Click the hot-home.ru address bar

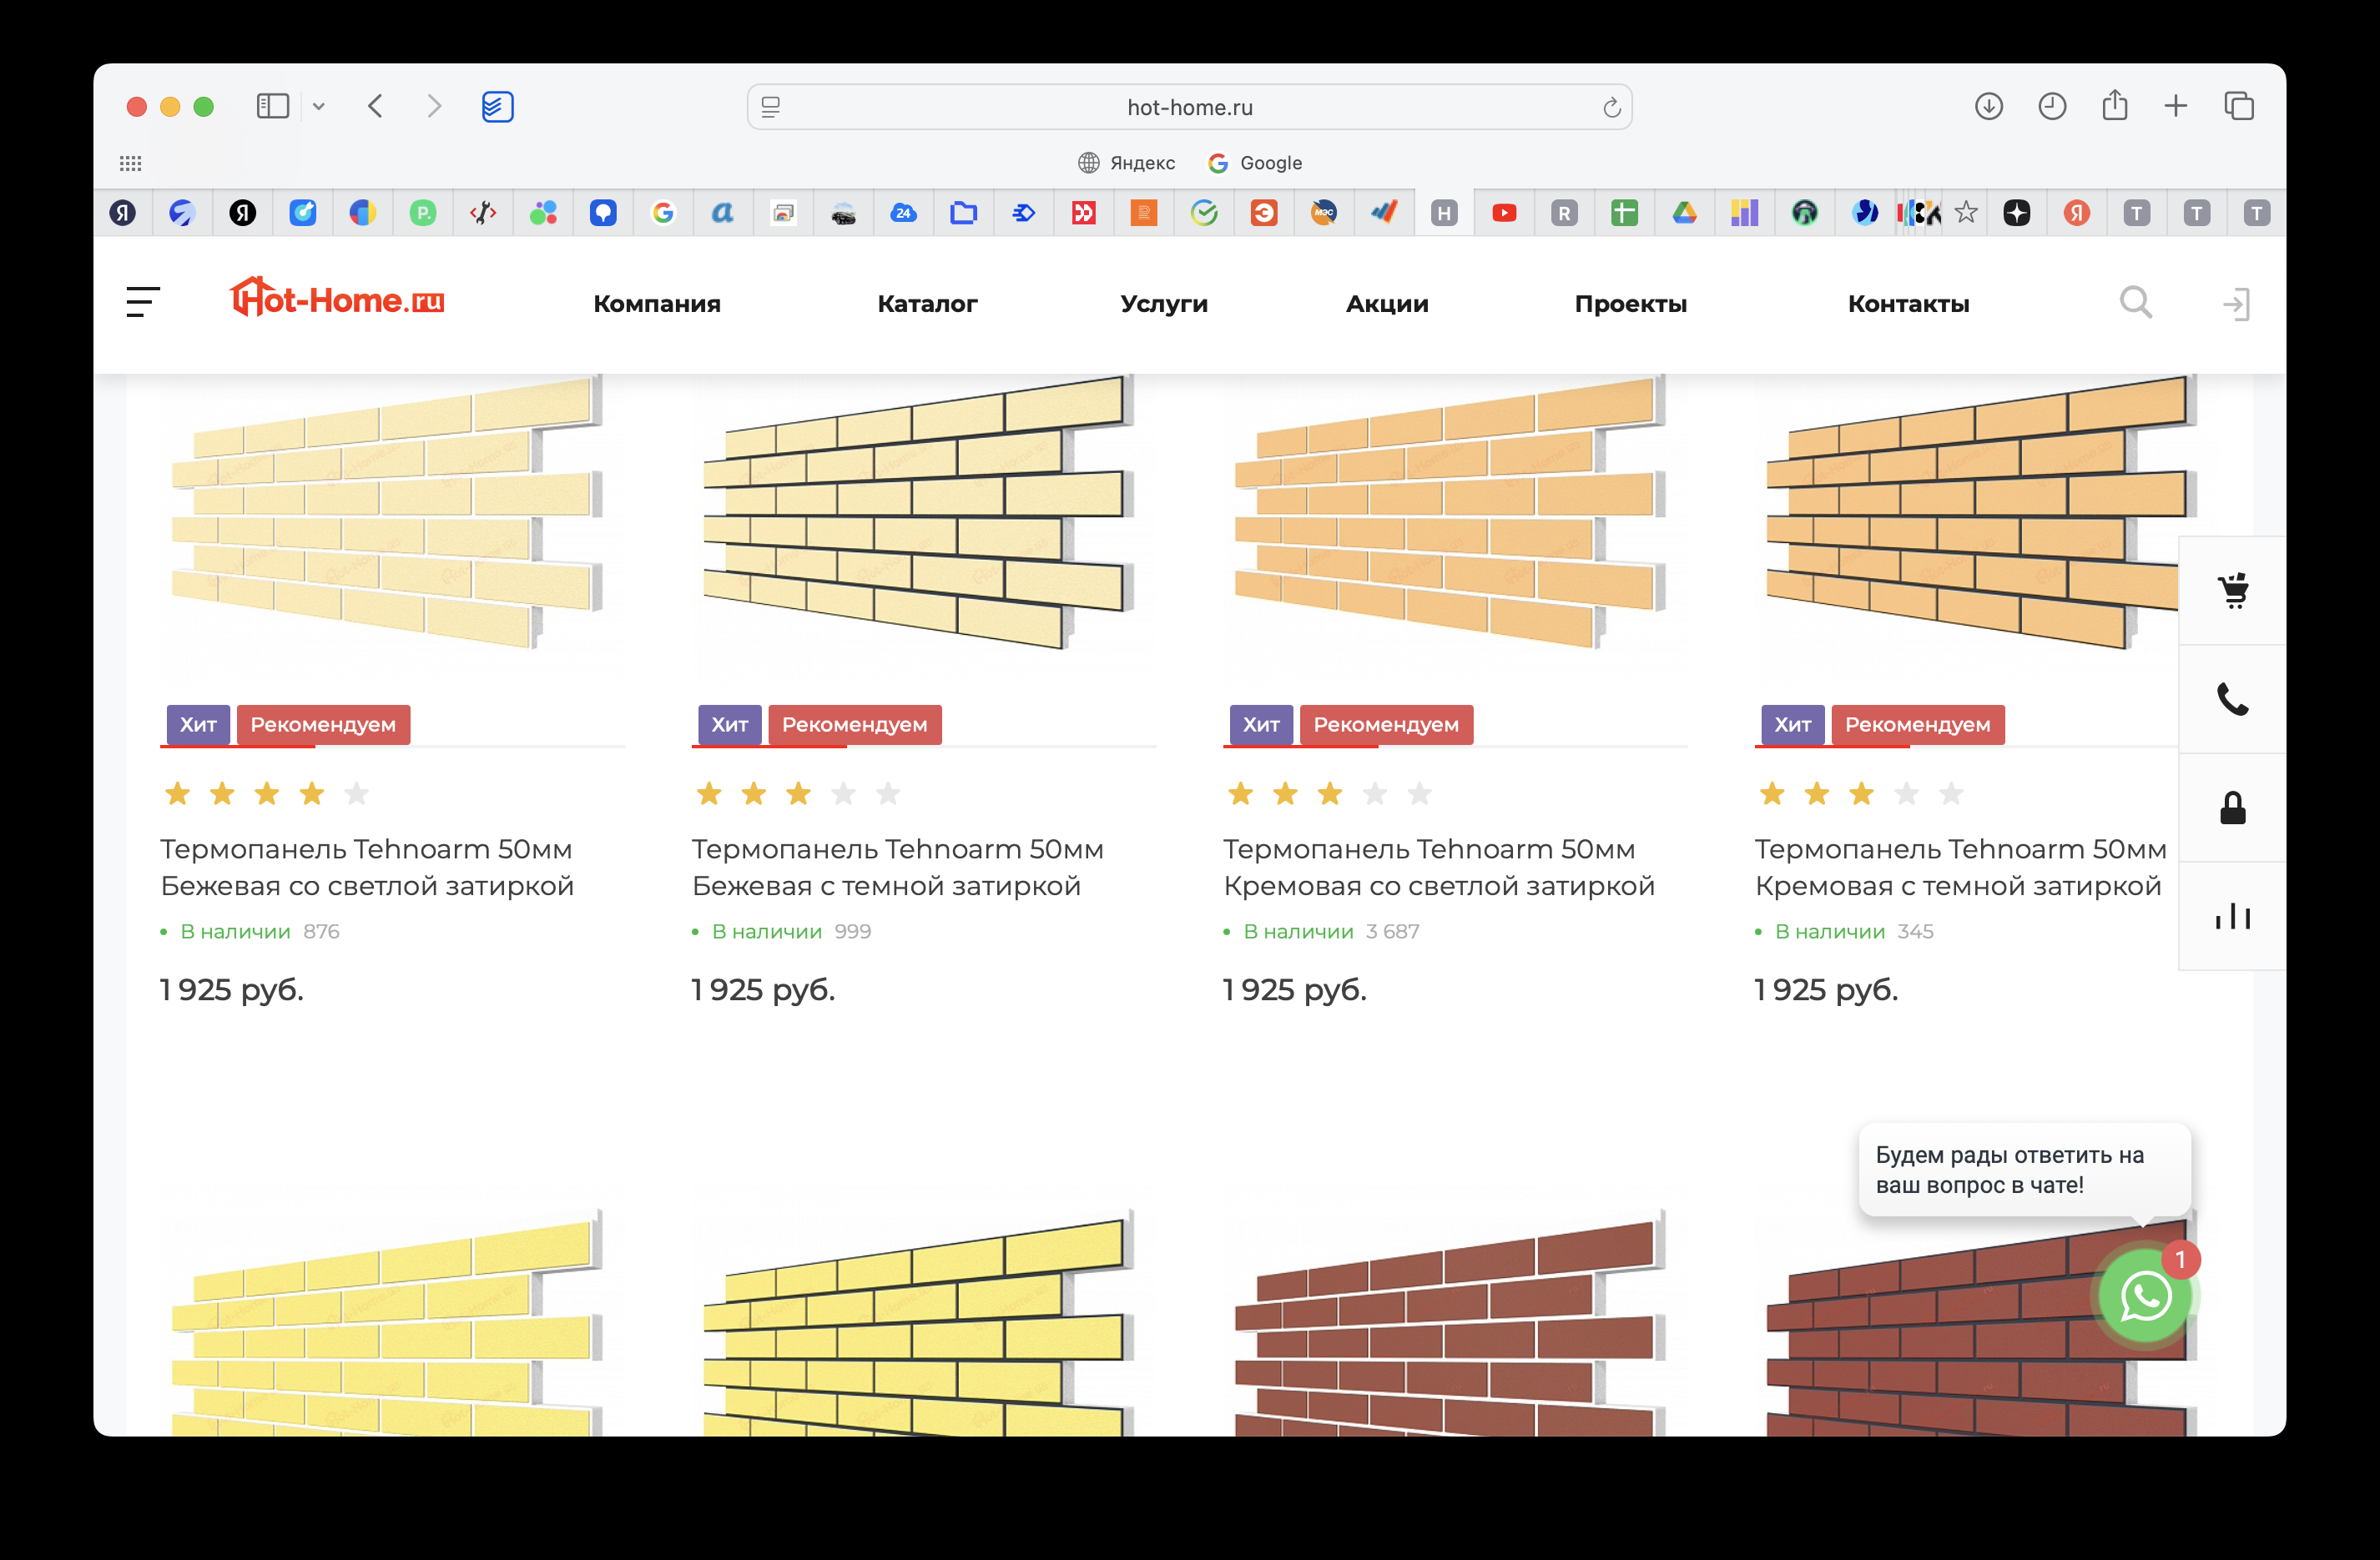click(1189, 107)
